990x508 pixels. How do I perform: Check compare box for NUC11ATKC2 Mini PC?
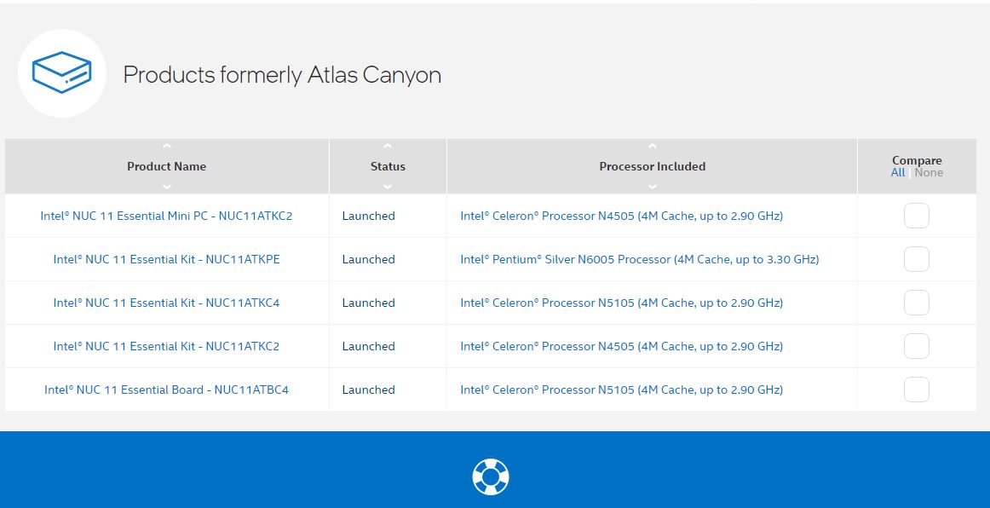(x=916, y=216)
